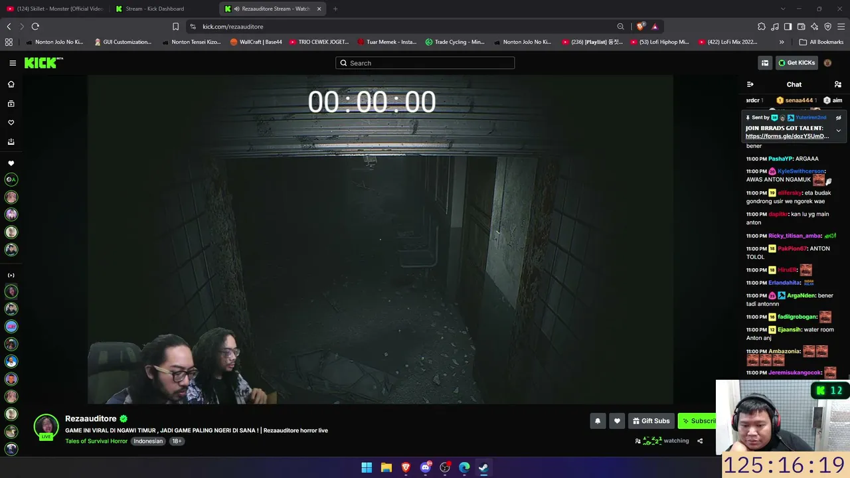Zoom the page via address bar magnifier
Screen dimensions: 850x478
click(620, 27)
